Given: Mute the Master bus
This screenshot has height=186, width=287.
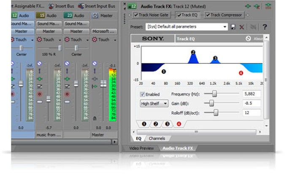Looking at the screenshot, I should (95, 63).
